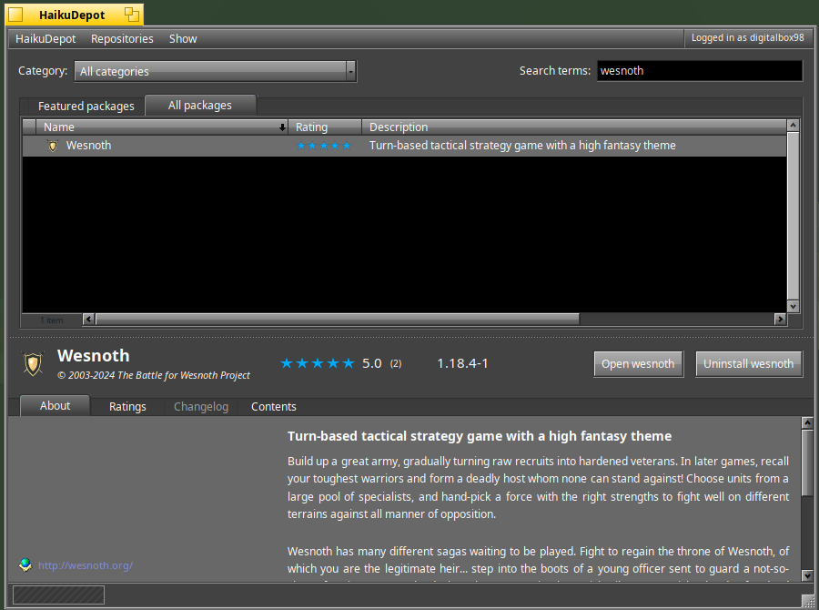Click the package list scroll up arrow

[793, 126]
